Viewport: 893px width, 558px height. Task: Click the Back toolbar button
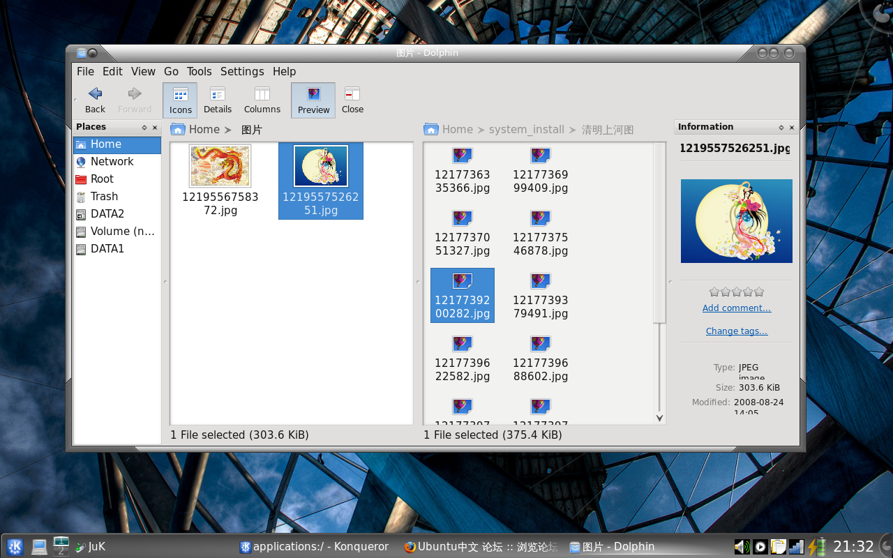pyautogui.click(x=96, y=100)
